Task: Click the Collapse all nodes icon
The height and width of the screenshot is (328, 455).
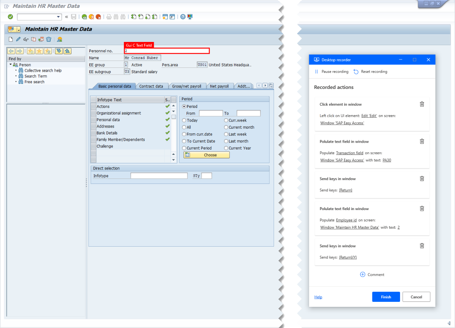Action: click(x=67, y=51)
